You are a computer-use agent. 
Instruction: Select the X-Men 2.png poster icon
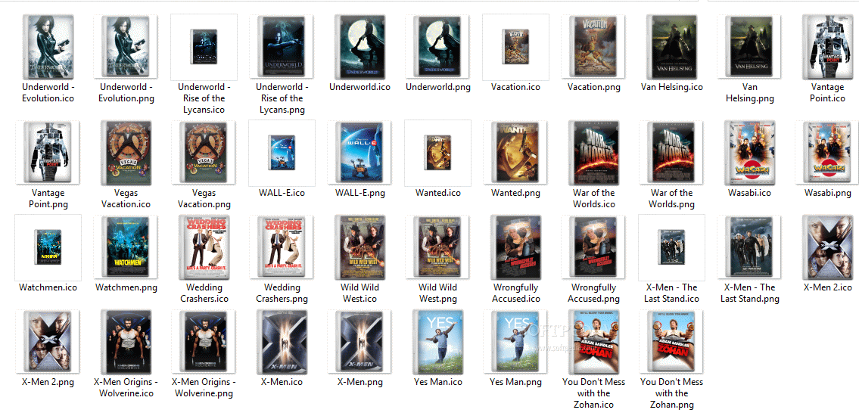tap(48, 342)
